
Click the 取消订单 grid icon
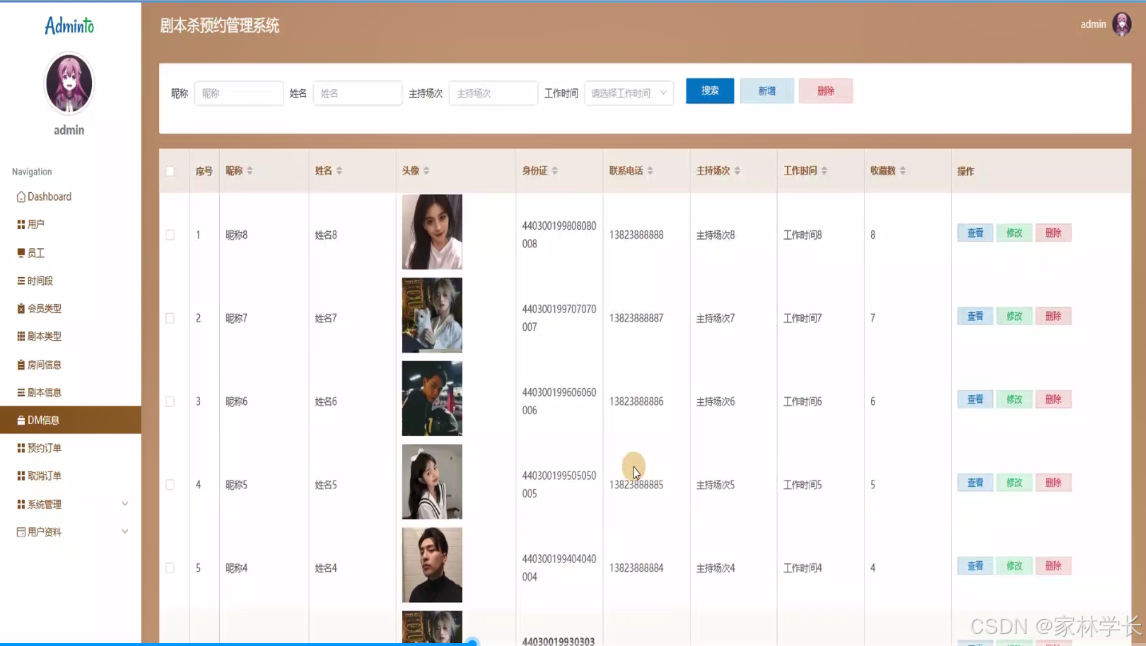(21, 476)
